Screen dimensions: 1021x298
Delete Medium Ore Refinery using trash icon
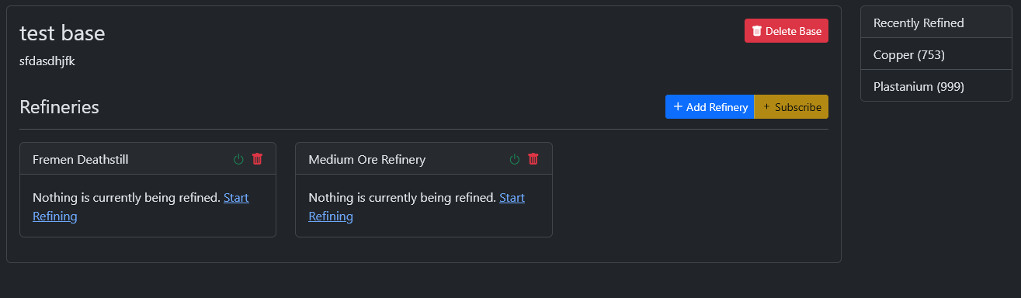tap(533, 159)
